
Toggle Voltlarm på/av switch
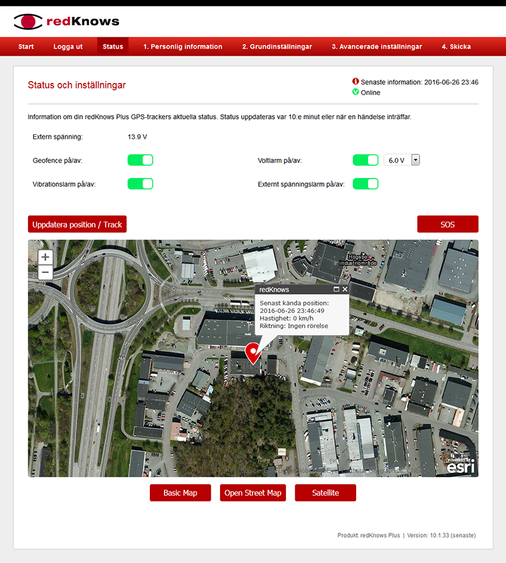(365, 160)
